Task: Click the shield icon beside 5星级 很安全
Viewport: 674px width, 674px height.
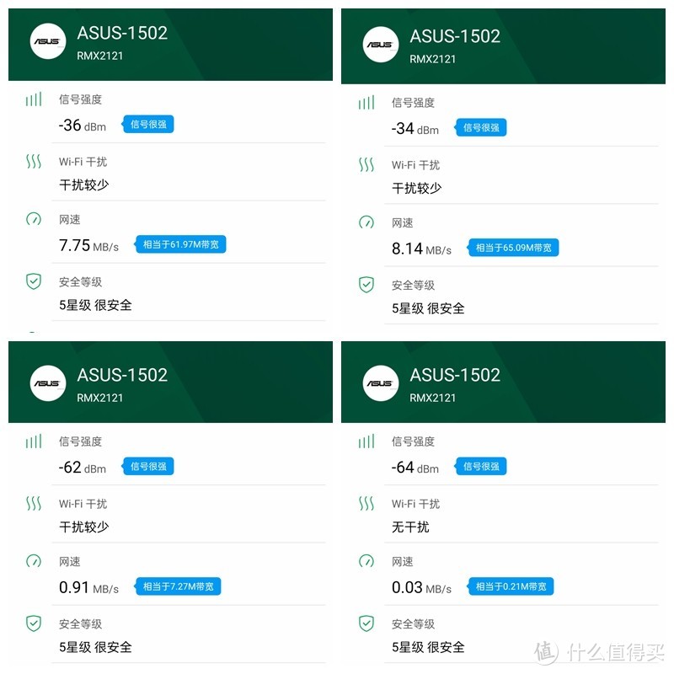Action: click(33, 282)
